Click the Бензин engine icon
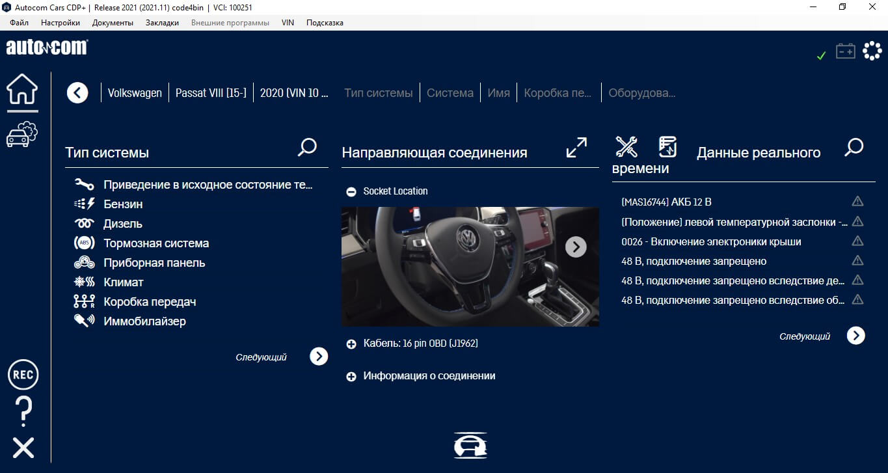 point(85,204)
